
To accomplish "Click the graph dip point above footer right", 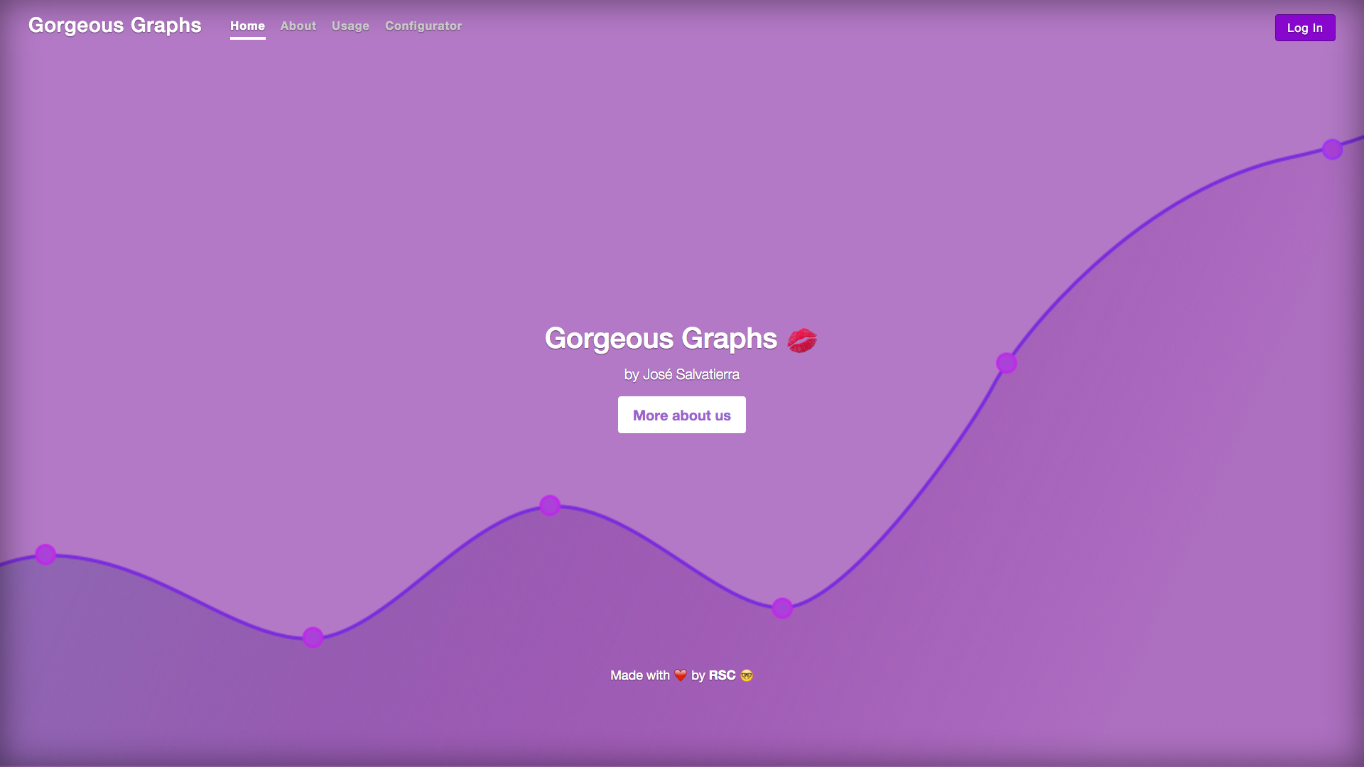I will click(782, 608).
